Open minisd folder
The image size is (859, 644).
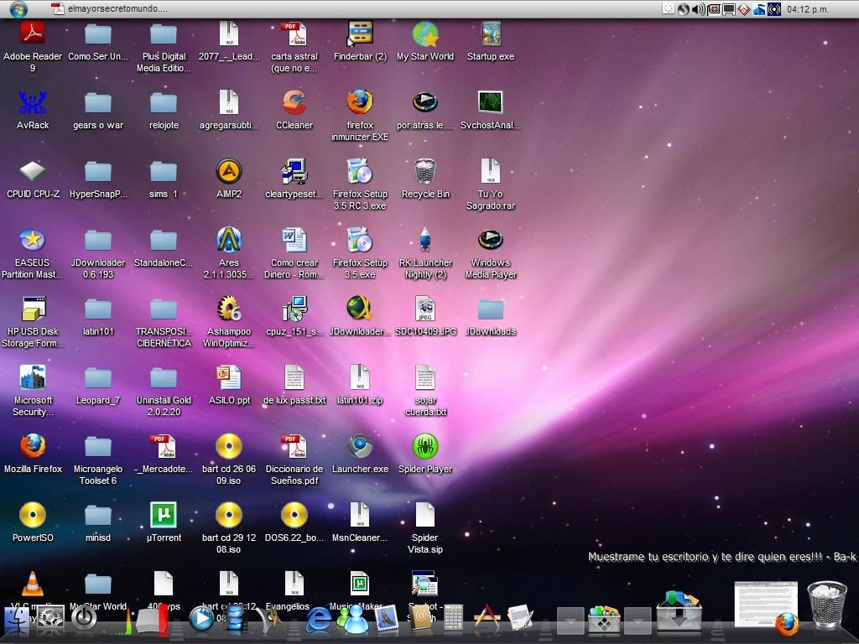point(98,515)
